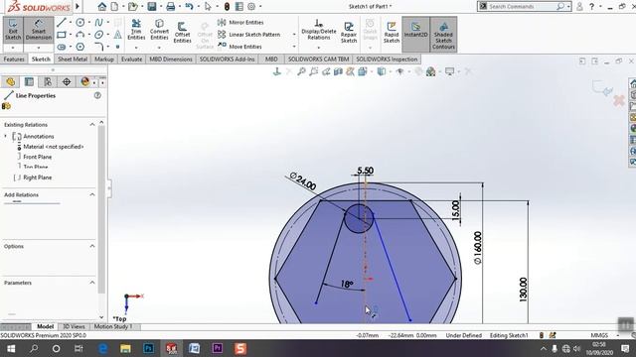Select the Spline tool
The image size is (636, 357).
[99, 22]
